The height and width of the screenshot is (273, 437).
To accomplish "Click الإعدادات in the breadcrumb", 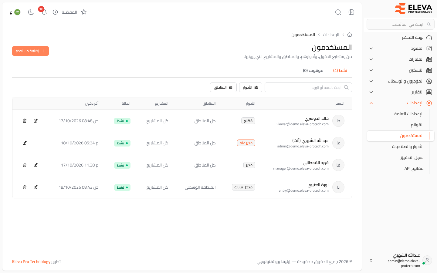I will (x=331, y=35).
